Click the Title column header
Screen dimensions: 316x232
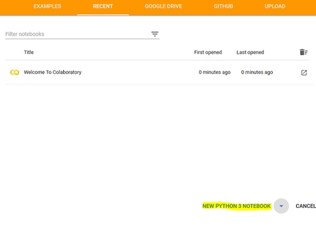tap(29, 52)
